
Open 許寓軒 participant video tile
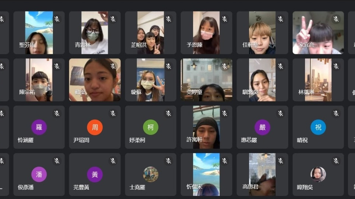point(207,127)
